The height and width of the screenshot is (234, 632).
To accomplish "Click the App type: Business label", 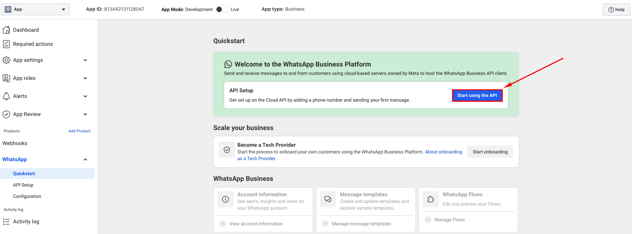I will [283, 9].
